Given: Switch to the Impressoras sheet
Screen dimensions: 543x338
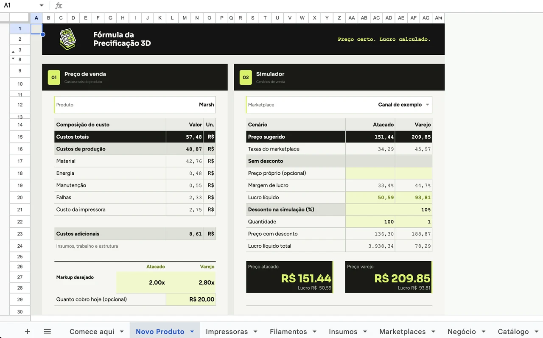Looking at the screenshot, I should (x=227, y=332).
